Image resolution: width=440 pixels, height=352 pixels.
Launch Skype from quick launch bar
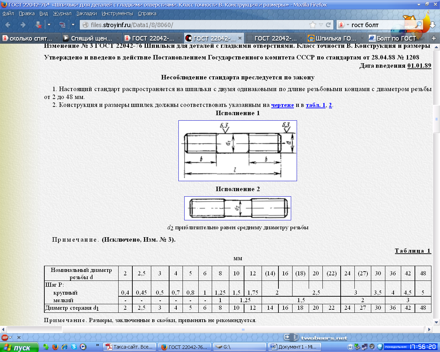click(74, 347)
